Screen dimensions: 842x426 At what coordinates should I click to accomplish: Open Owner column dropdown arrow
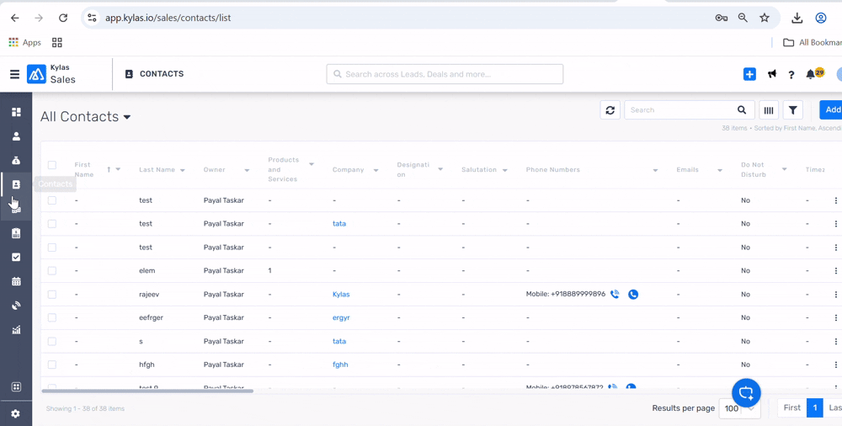tap(247, 170)
